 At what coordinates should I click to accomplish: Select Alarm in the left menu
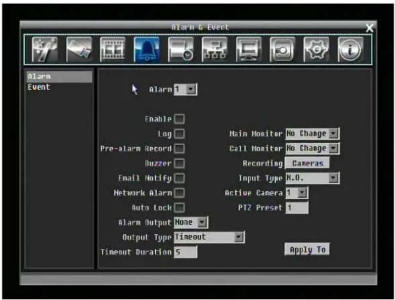pyautogui.click(x=60, y=76)
